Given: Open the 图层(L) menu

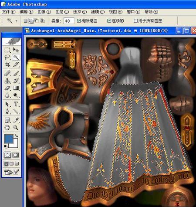Looking at the screenshot, I should tap(62, 12).
